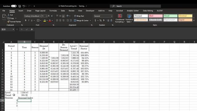Apply comma style number format

(104, 20)
